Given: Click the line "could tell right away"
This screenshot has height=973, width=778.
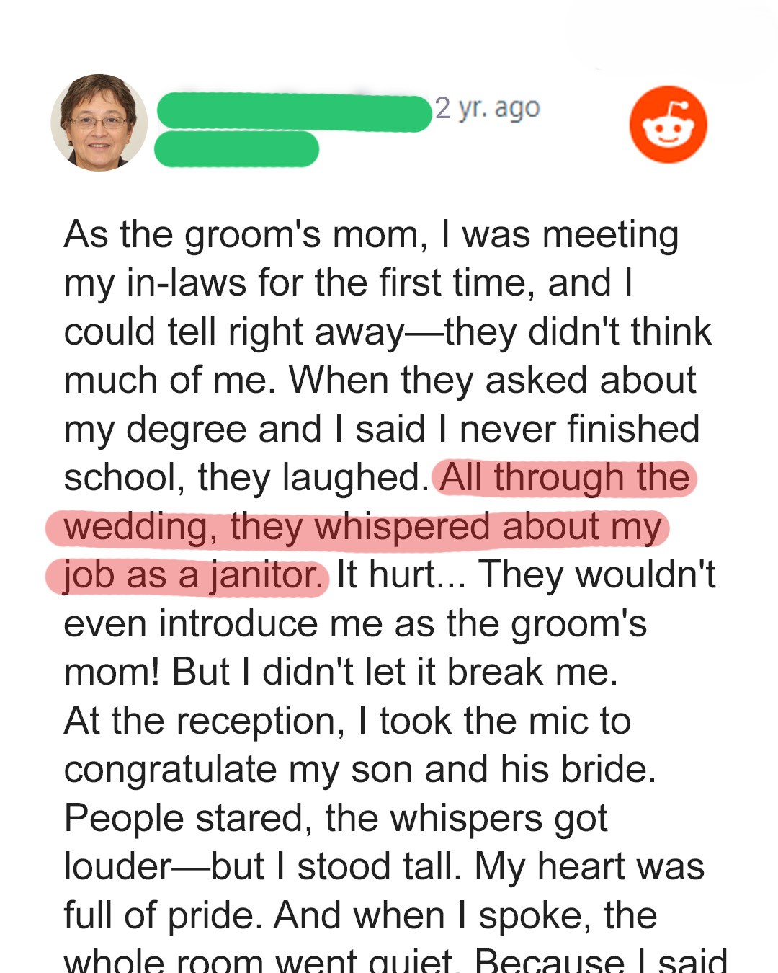Looking at the screenshot, I should (x=234, y=332).
